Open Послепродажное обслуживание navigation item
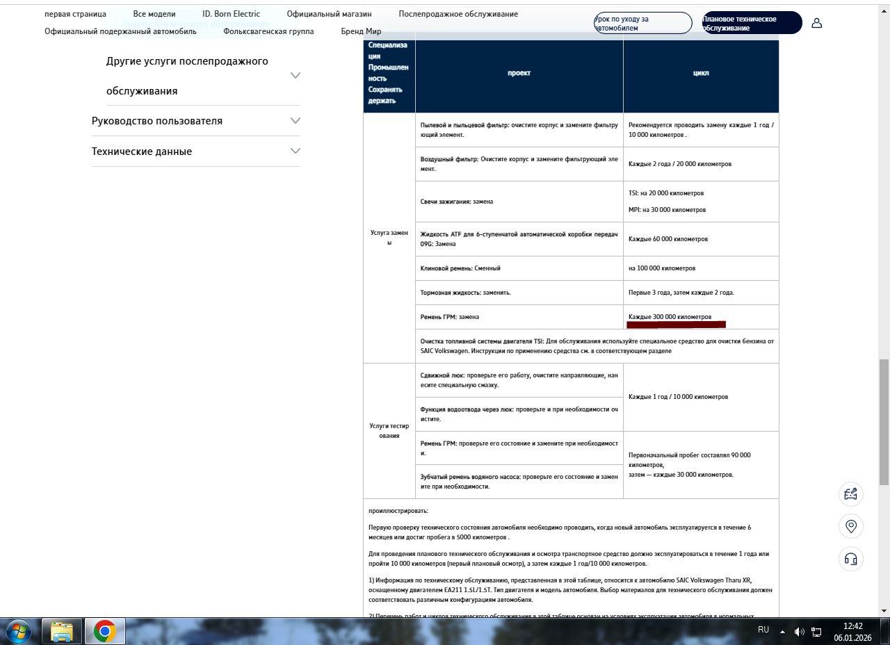Viewport: 890px width, 645px height. [x=458, y=14]
